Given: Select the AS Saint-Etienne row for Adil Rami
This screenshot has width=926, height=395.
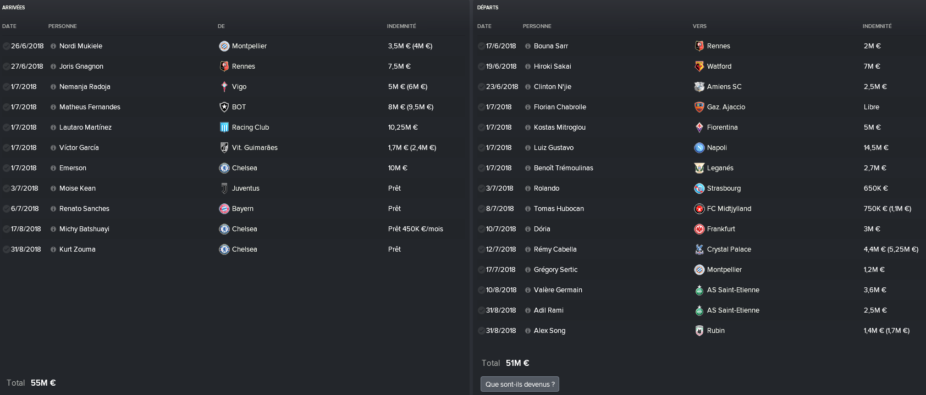Looking at the screenshot, I should (732, 310).
